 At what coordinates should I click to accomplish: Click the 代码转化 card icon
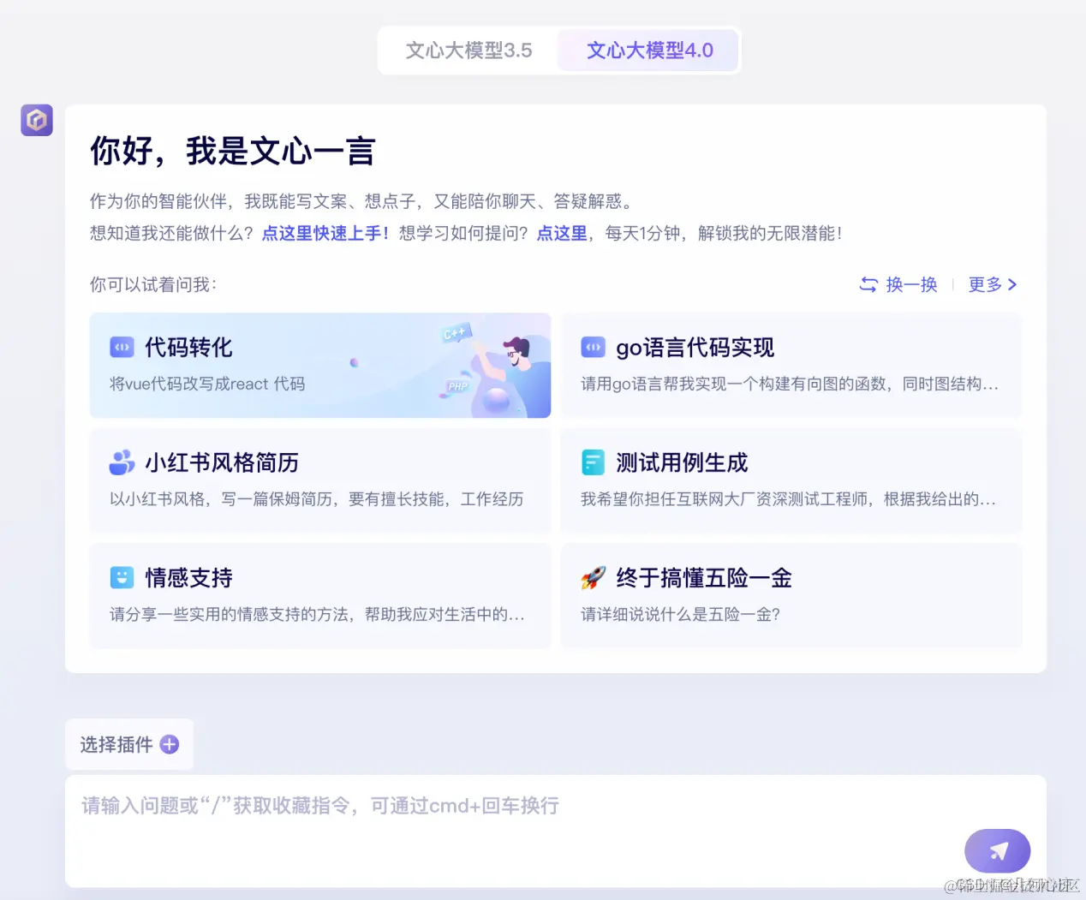coord(122,347)
